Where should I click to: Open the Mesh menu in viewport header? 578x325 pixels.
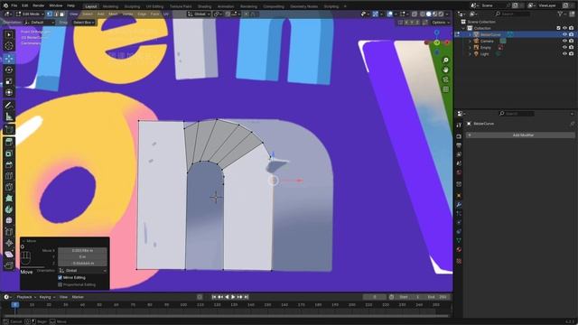[x=113, y=14]
